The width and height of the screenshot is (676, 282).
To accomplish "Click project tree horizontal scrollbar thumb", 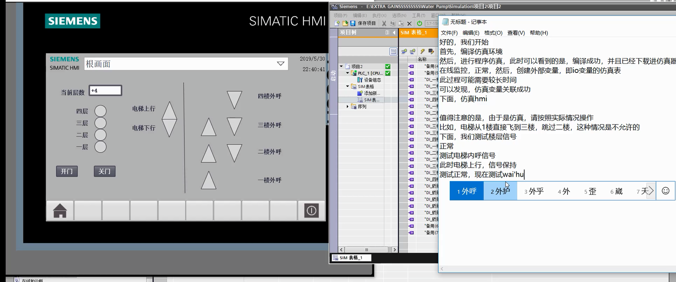I will coord(366,250).
